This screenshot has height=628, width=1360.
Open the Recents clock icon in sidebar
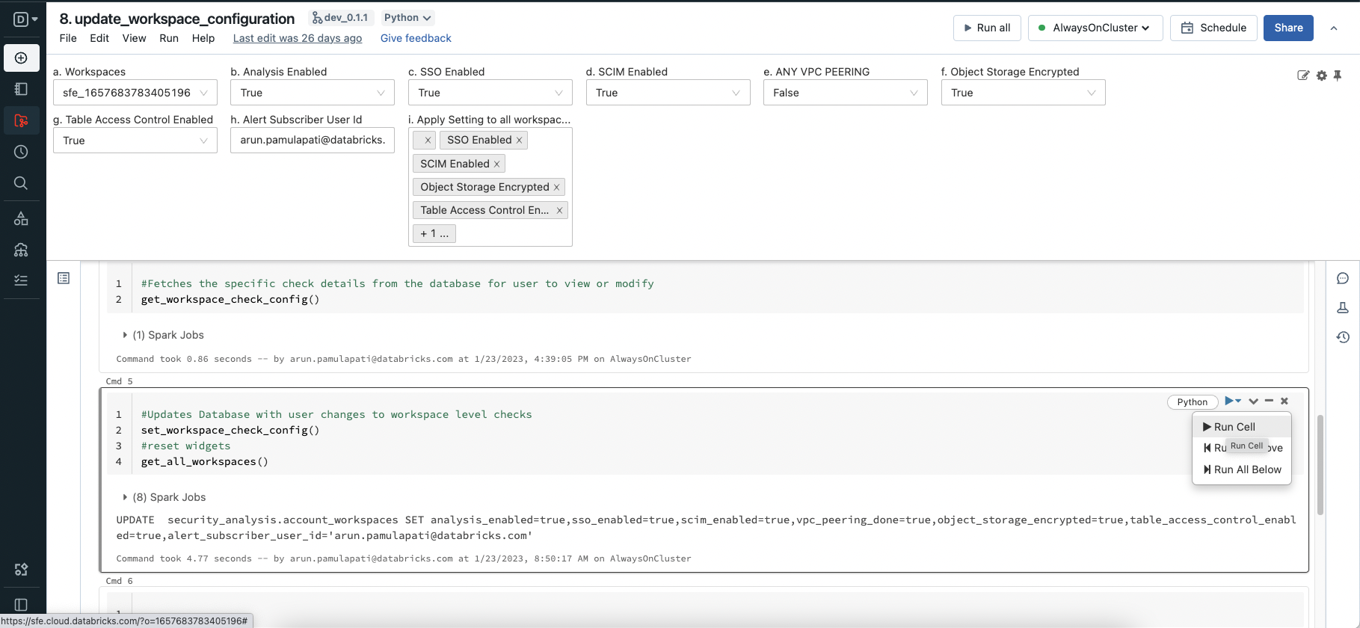(x=21, y=152)
